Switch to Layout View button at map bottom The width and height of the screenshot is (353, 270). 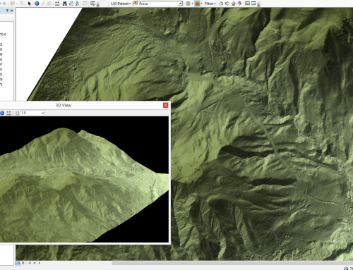point(23,263)
